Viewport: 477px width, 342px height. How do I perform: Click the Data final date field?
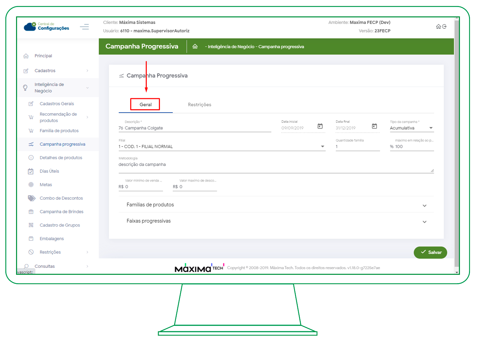(x=352, y=128)
